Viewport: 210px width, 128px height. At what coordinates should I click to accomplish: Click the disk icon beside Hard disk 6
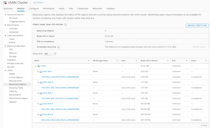(41, 104)
